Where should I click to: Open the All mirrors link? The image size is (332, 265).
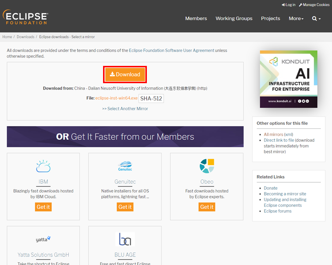(273, 134)
